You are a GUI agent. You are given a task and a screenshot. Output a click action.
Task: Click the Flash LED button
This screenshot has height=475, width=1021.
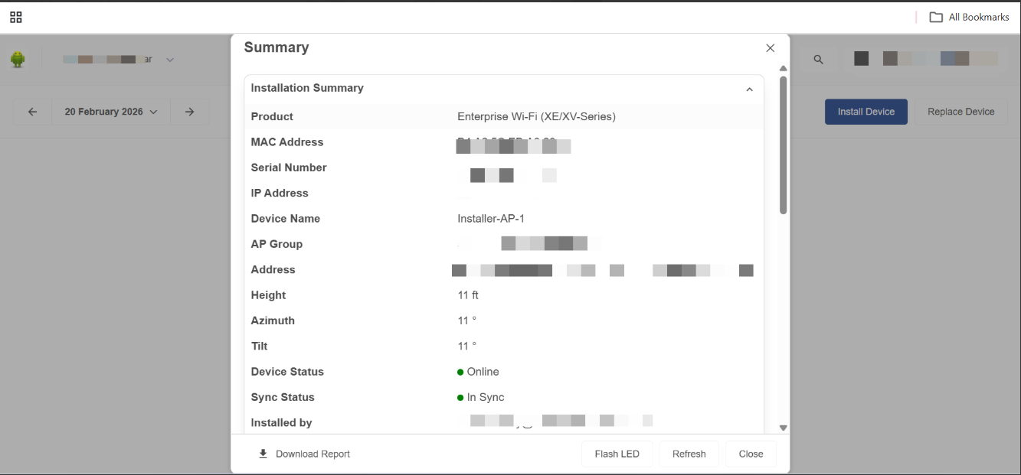(x=617, y=454)
